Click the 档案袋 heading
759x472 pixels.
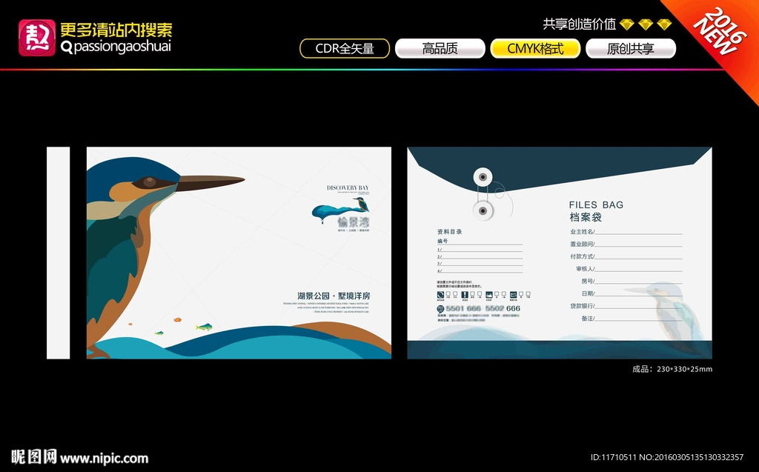coord(586,217)
